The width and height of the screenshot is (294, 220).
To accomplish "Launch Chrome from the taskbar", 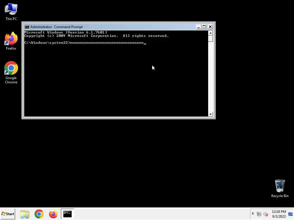I will click(x=39, y=214).
